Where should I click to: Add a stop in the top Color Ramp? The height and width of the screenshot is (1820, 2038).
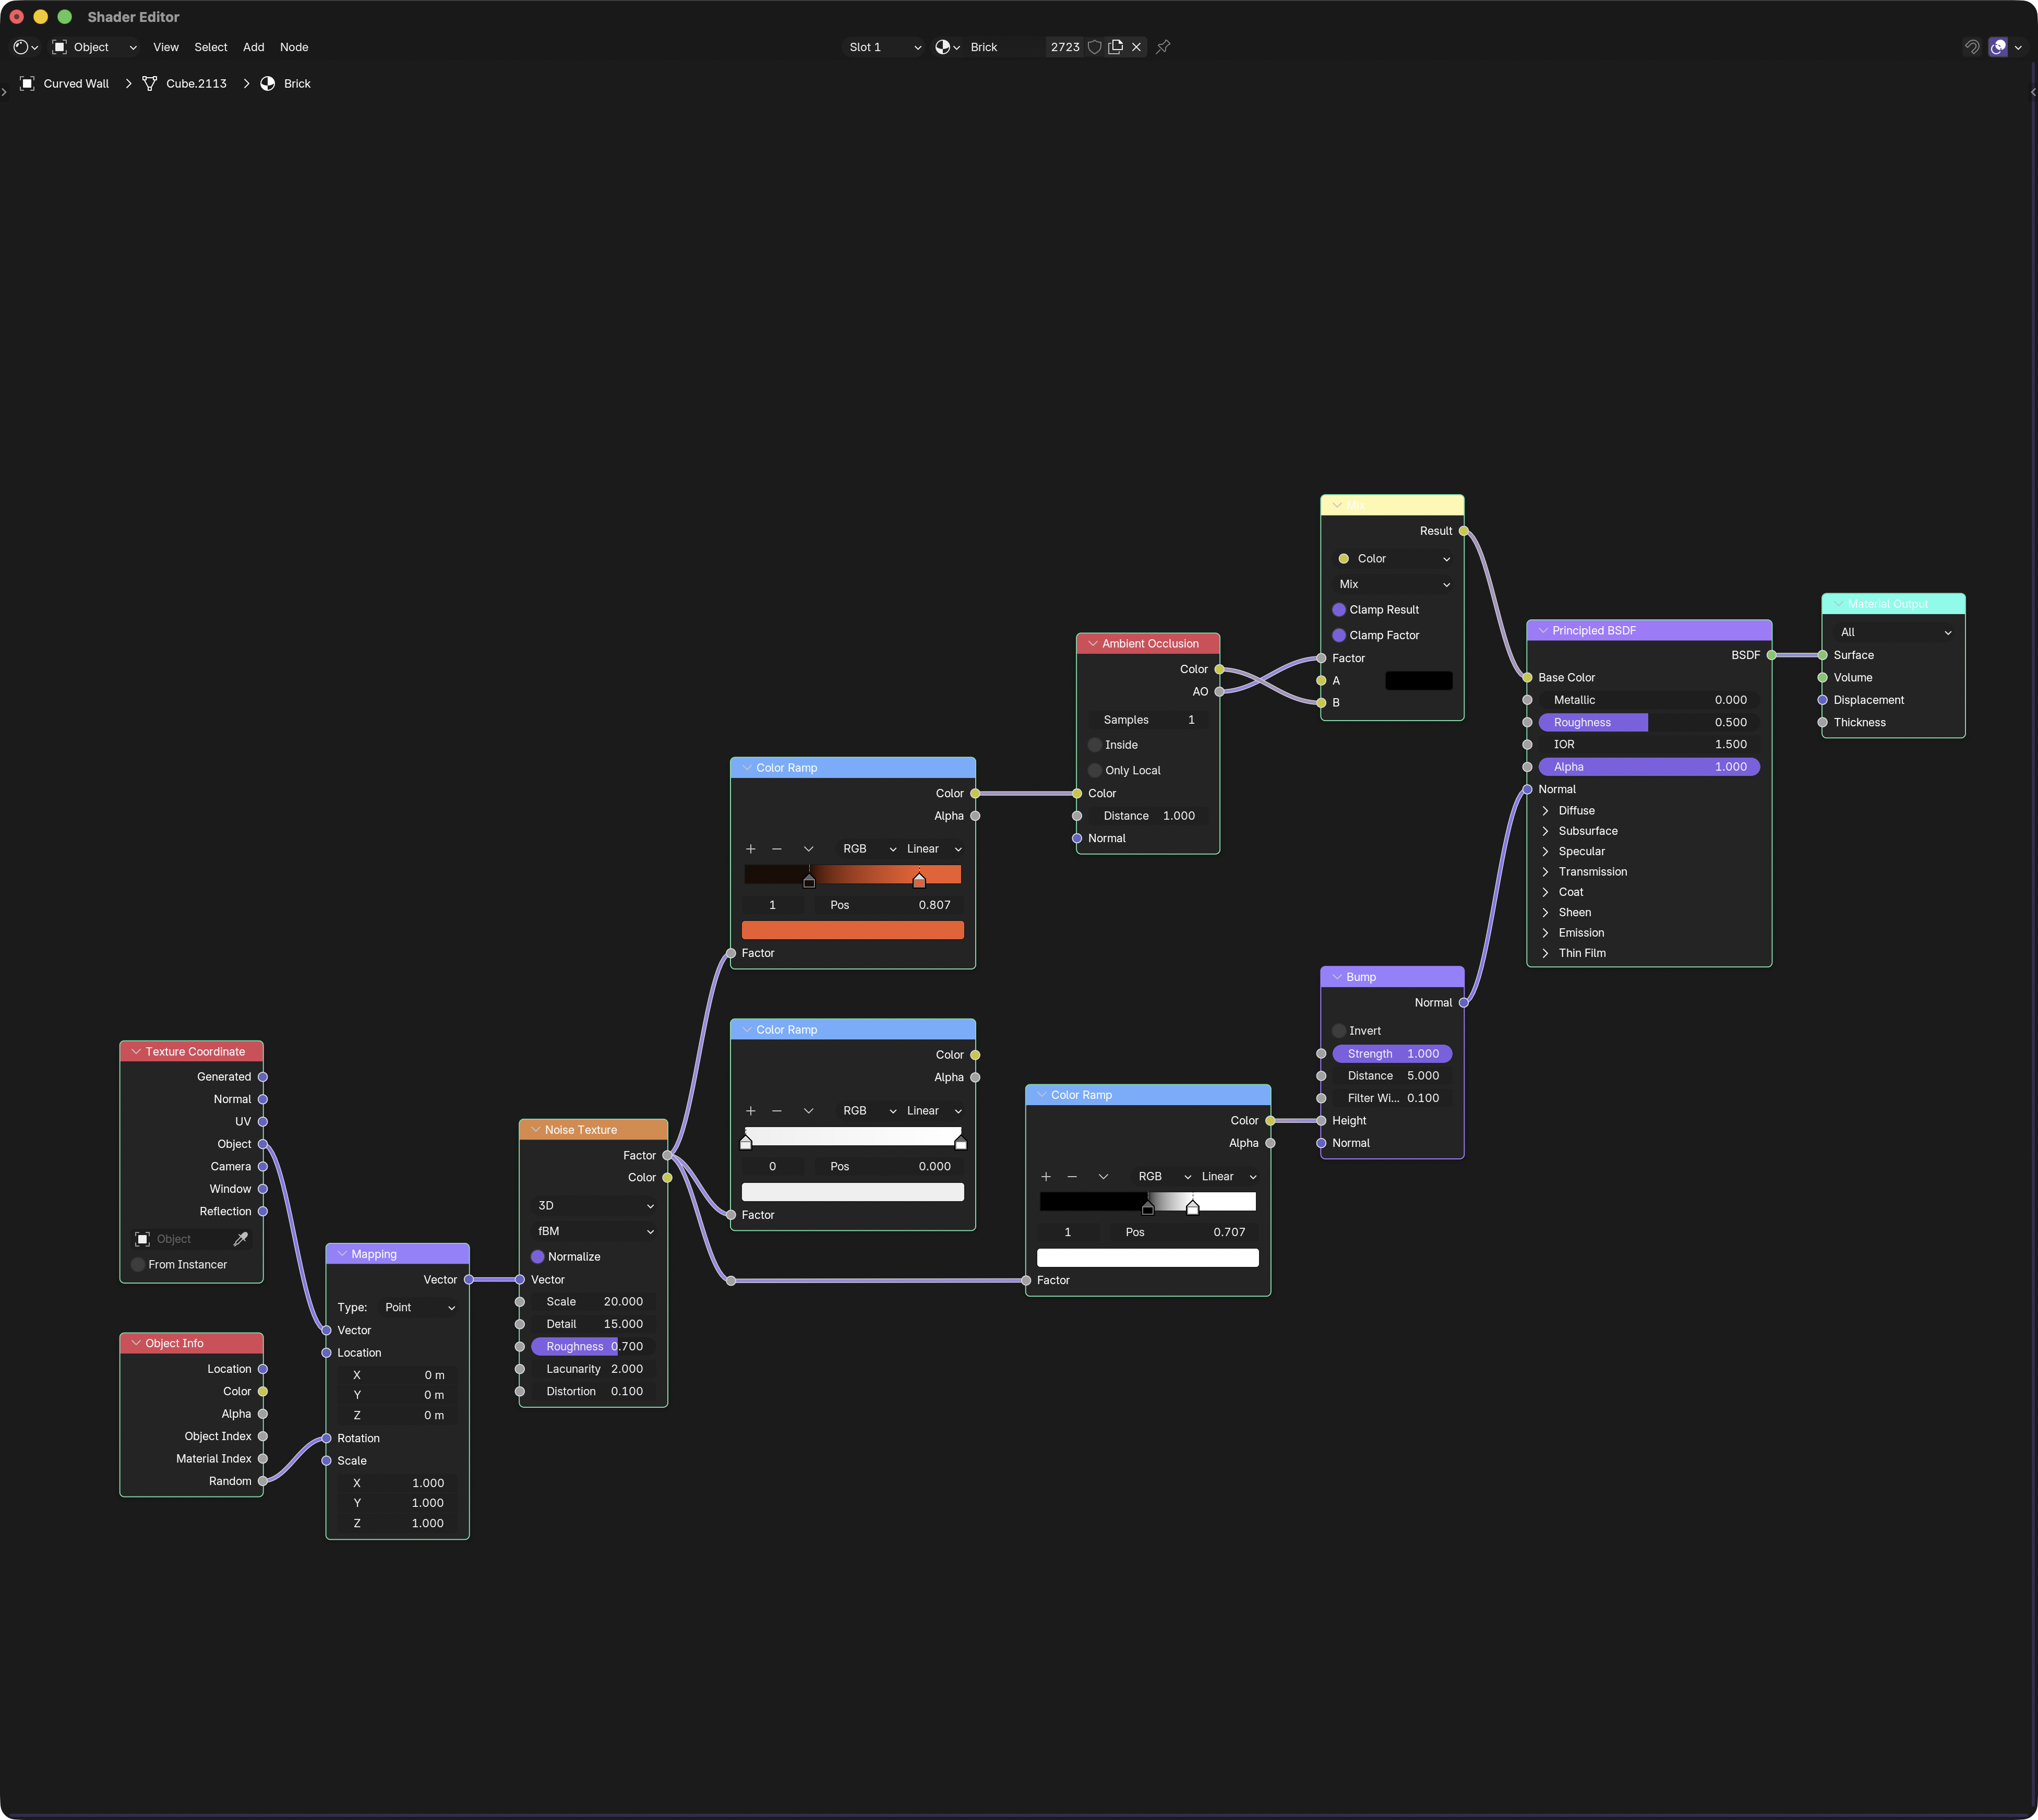point(750,849)
